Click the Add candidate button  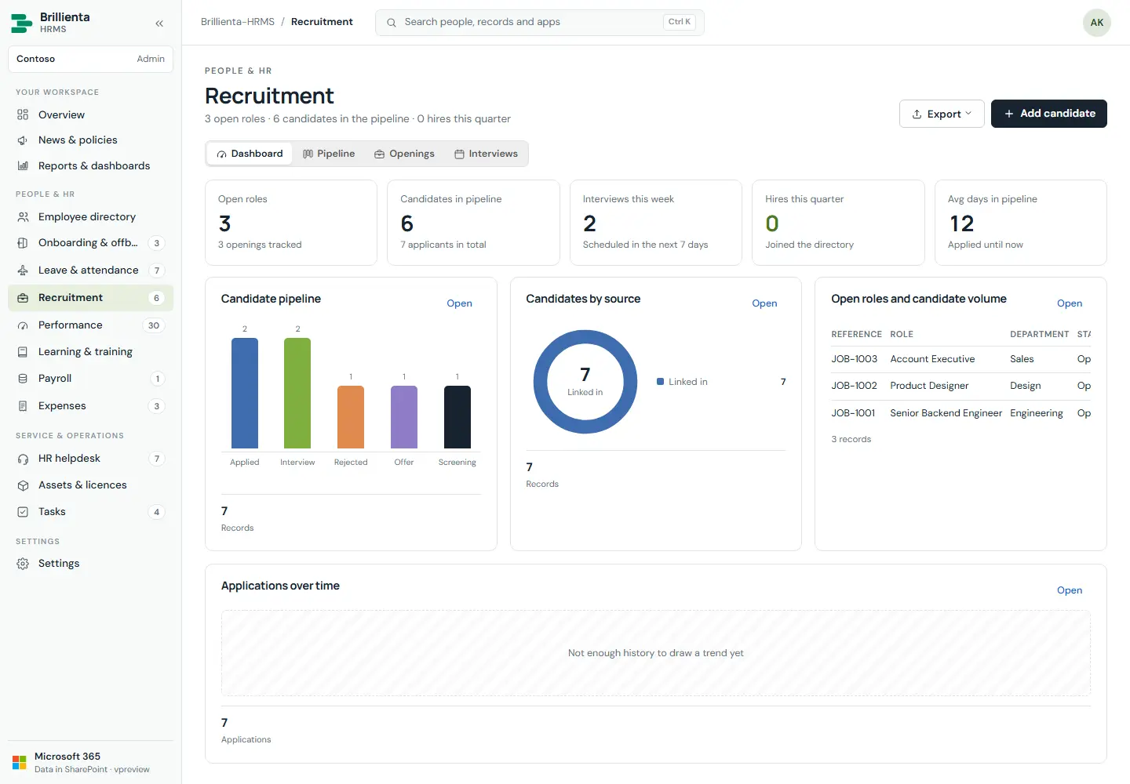[x=1049, y=114]
